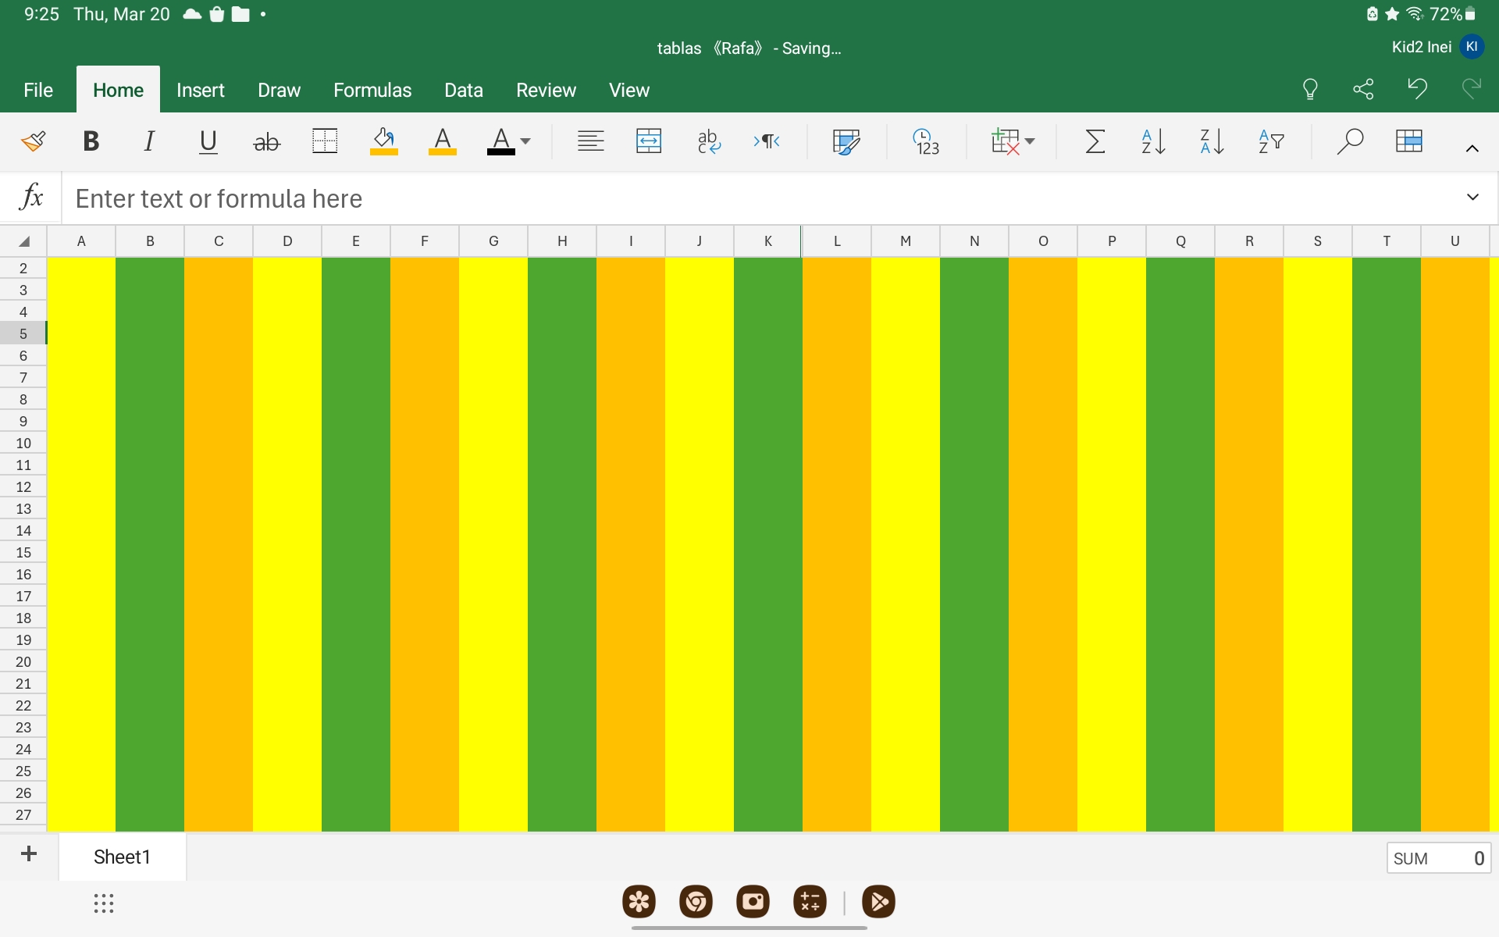
Task: Click the AutoSum sigma icon
Action: 1095,141
